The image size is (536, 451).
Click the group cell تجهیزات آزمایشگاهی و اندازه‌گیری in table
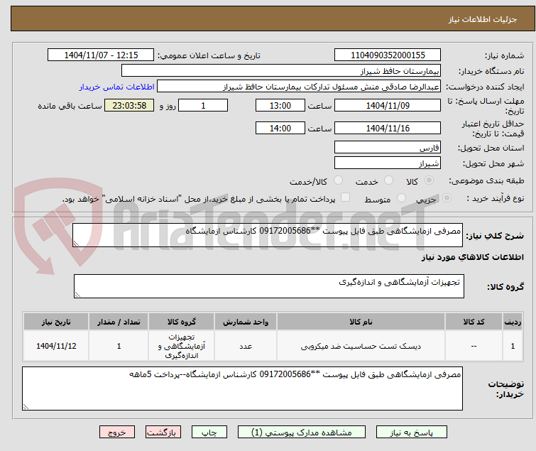point(182,347)
